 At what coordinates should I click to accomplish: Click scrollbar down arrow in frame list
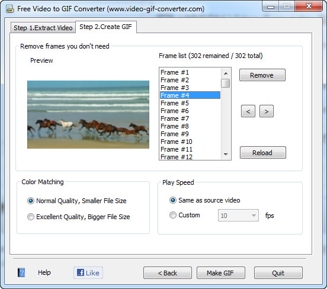[x=226, y=155]
